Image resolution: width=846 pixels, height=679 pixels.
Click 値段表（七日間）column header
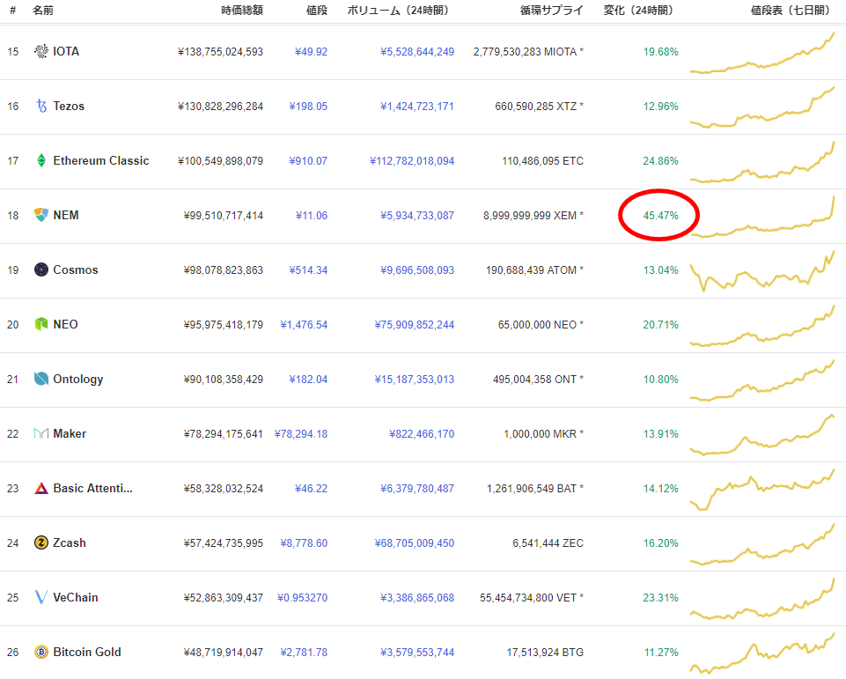(791, 11)
